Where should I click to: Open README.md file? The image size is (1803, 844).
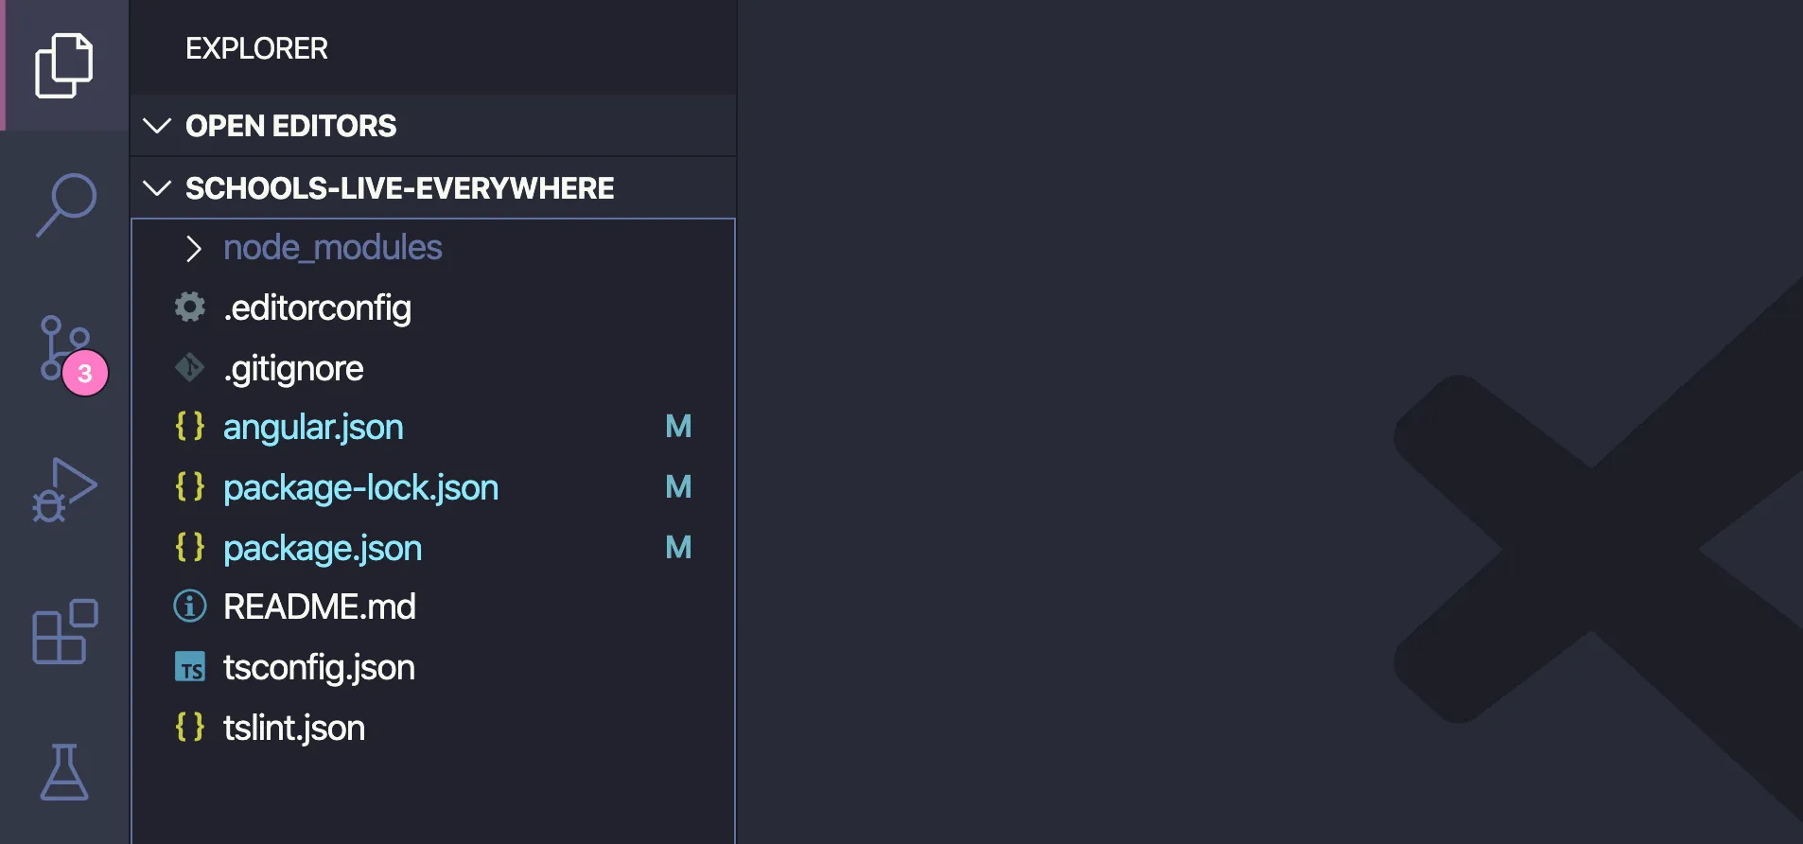(x=433, y=607)
